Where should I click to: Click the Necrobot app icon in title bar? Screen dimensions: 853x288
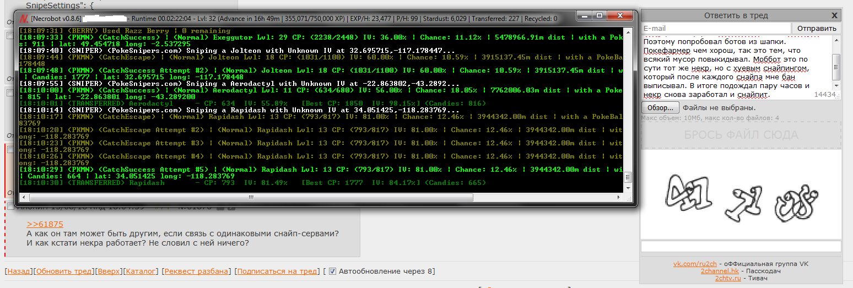25,18
